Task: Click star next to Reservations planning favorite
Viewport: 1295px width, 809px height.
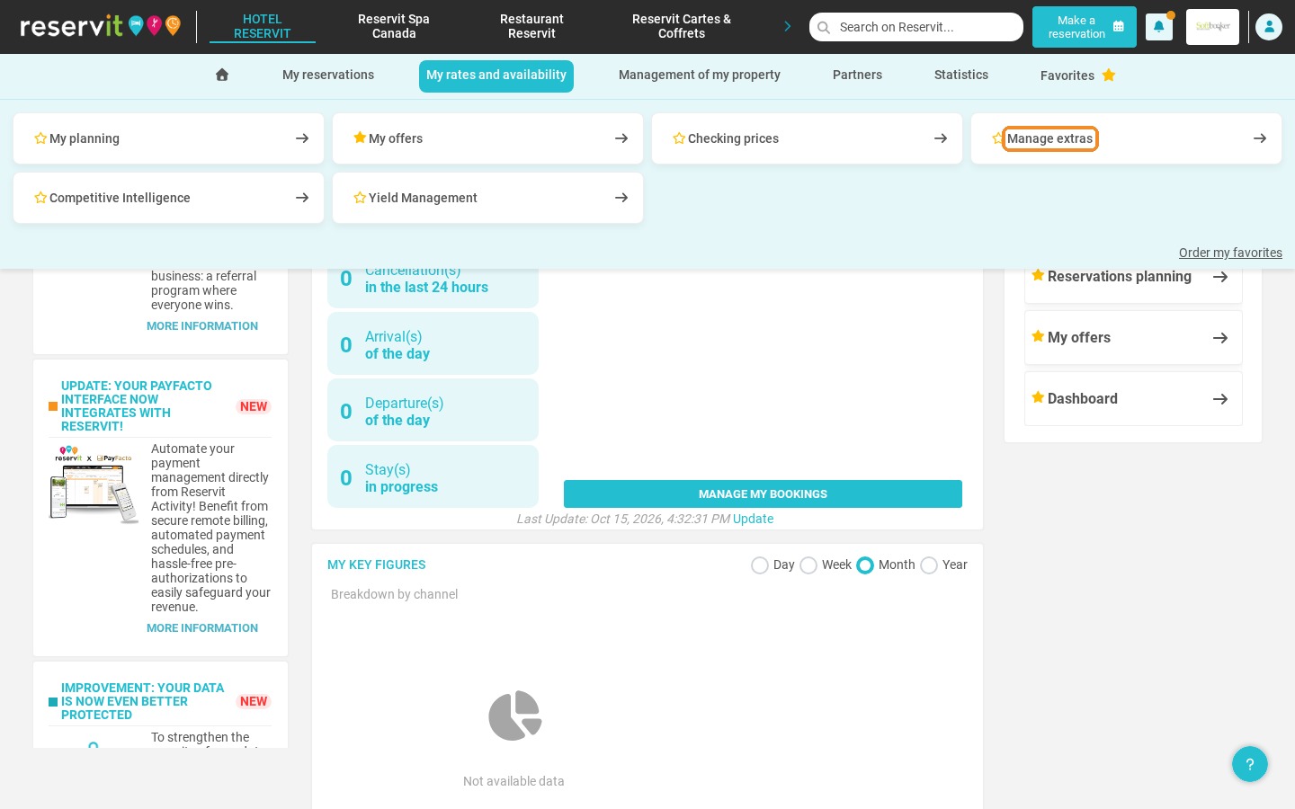Action: (1038, 275)
